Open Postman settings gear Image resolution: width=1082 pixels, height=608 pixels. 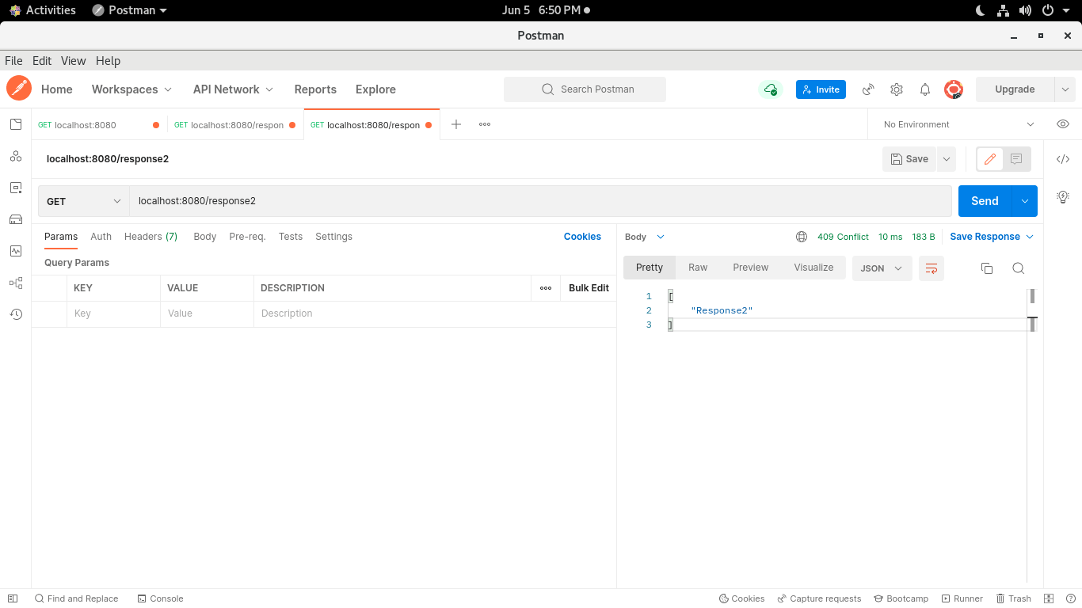[x=896, y=89]
